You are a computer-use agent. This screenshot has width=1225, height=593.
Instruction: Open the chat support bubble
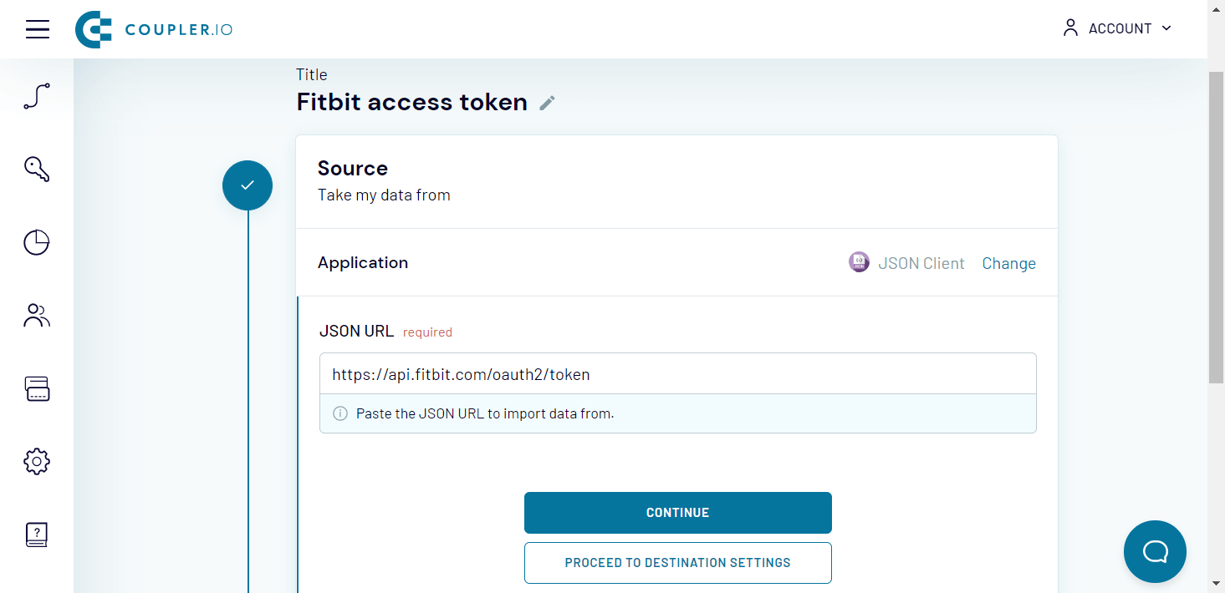(1155, 551)
